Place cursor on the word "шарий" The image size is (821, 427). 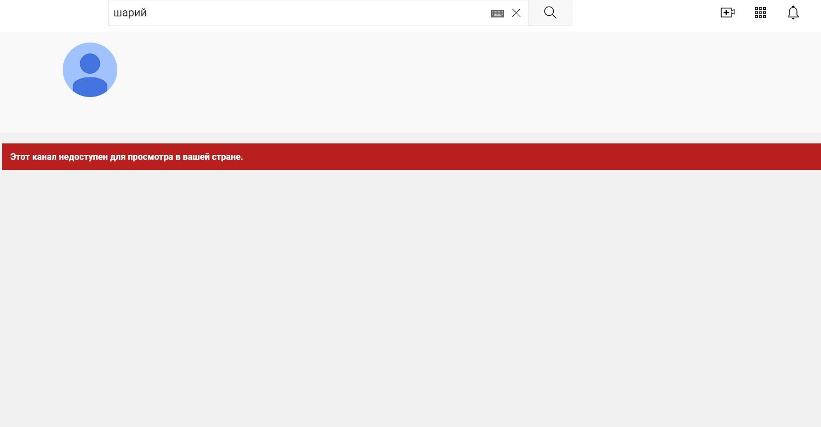(x=130, y=13)
